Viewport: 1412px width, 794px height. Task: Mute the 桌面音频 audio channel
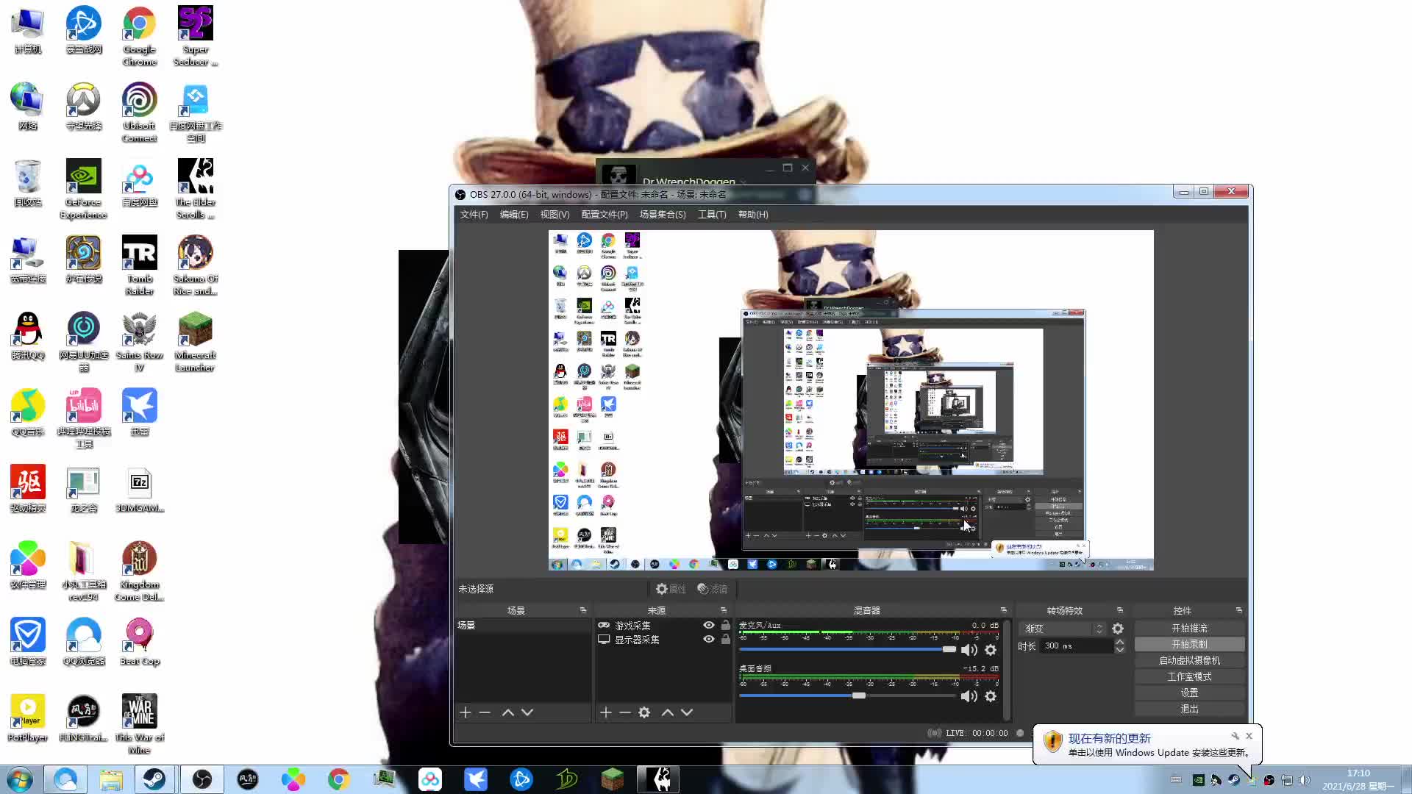point(969,696)
